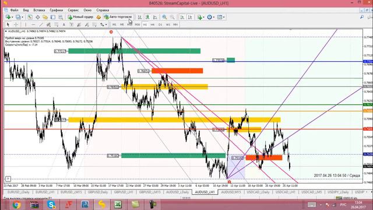Select the vertical line drawing tool
This screenshot has height=210, width=373.
pyautogui.click(x=26, y=24)
